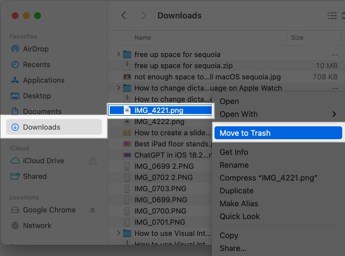Select the file IMG_0702 2.PNG

click(x=164, y=177)
